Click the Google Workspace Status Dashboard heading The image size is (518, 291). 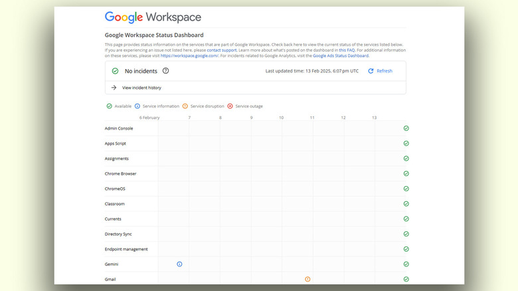[x=154, y=35]
